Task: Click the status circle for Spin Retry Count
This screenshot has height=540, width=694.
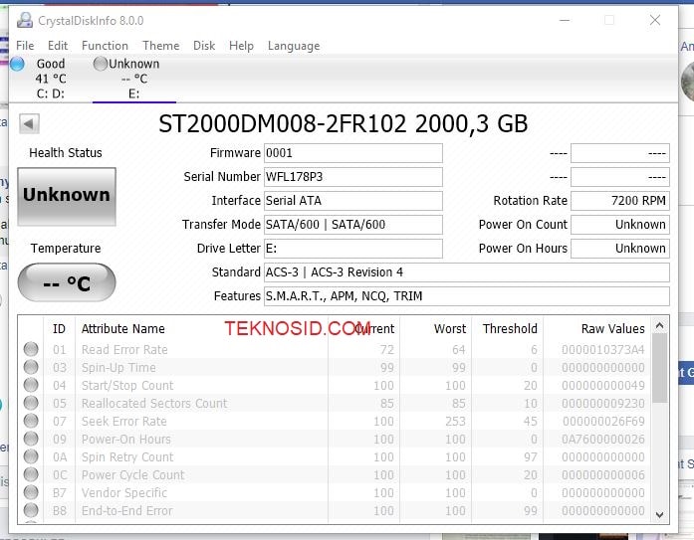Action: click(x=31, y=456)
